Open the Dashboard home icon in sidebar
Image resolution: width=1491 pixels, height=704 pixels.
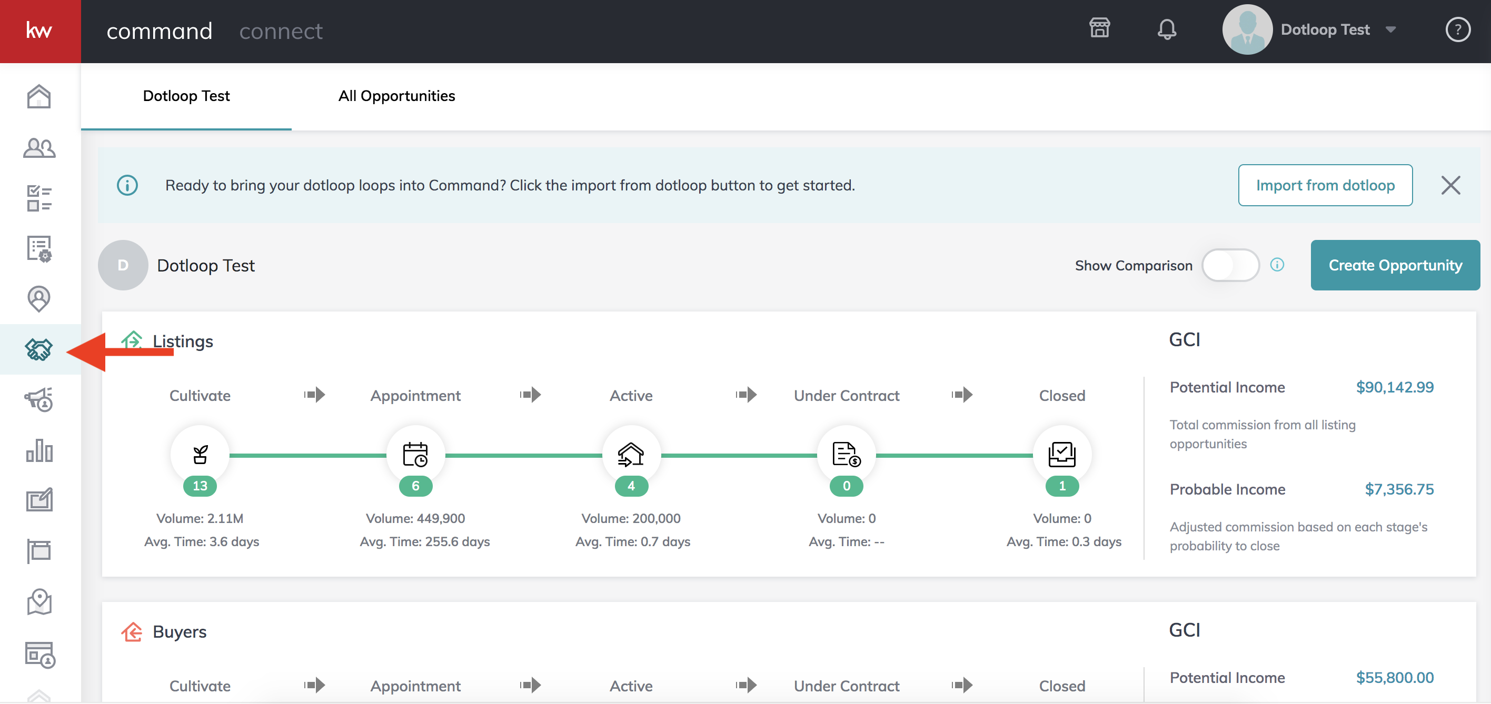click(x=39, y=97)
